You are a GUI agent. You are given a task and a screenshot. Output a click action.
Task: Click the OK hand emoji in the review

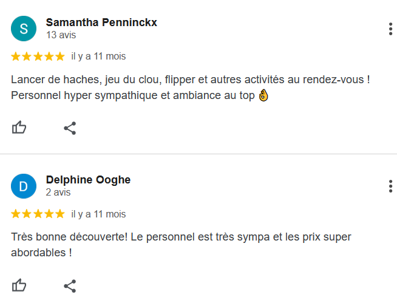click(263, 95)
